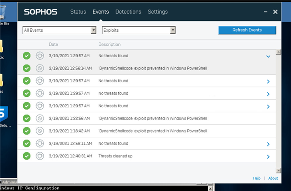Open the About link
This screenshot has width=291, height=191.
tap(273, 178)
